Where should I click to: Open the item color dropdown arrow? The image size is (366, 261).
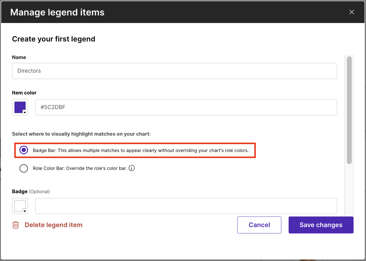click(x=25, y=112)
